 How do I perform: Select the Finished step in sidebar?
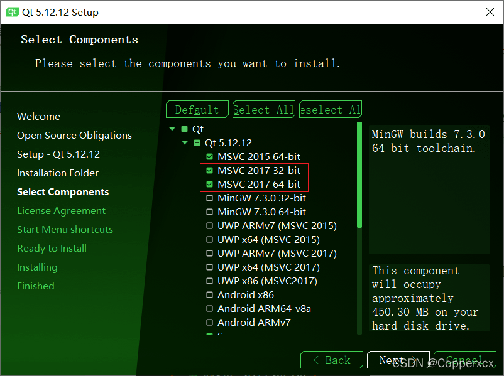36,286
